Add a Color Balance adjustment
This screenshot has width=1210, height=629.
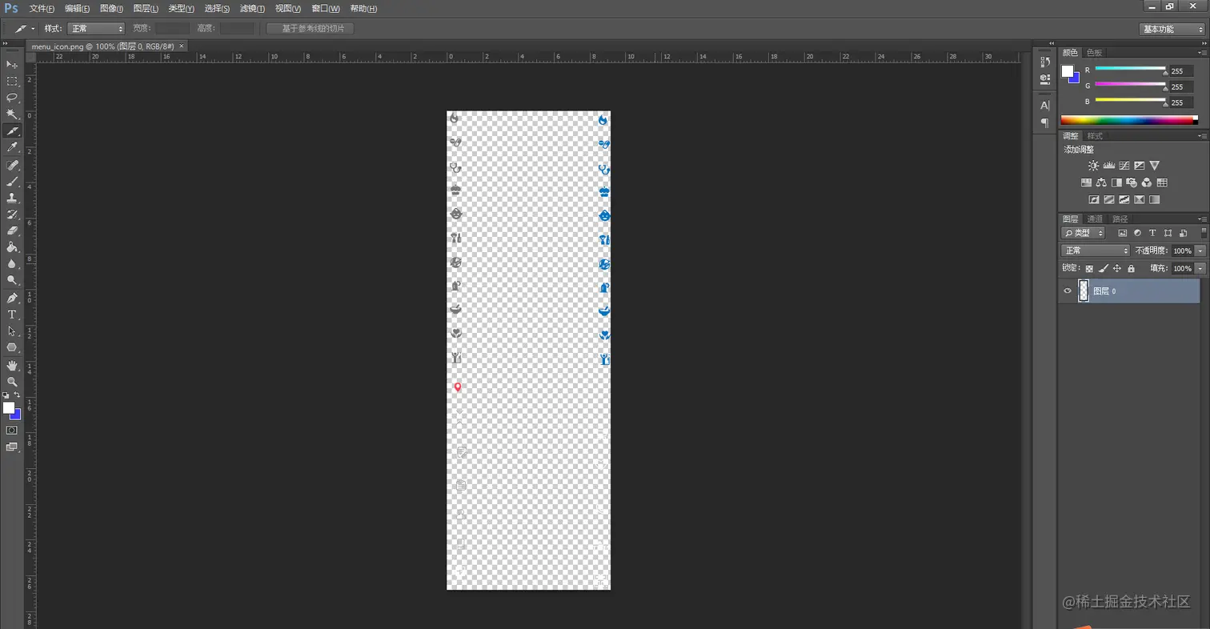1101,182
